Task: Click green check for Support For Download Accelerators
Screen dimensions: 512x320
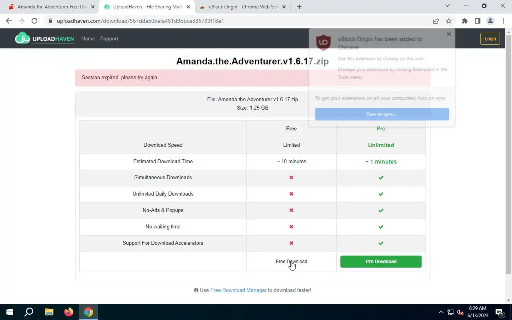Action: click(x=381, y=243)
